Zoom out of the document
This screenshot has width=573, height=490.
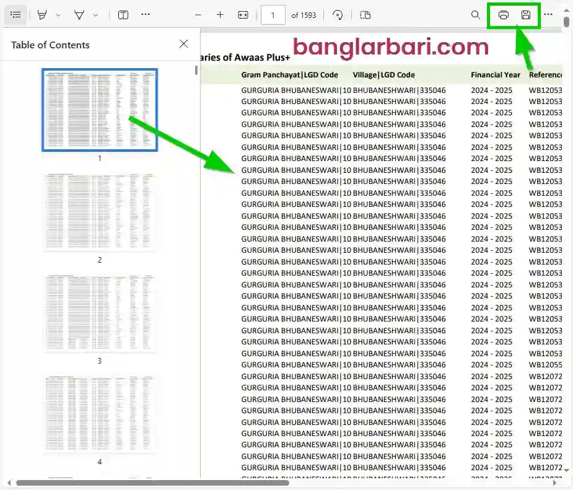tap(198, 15)
